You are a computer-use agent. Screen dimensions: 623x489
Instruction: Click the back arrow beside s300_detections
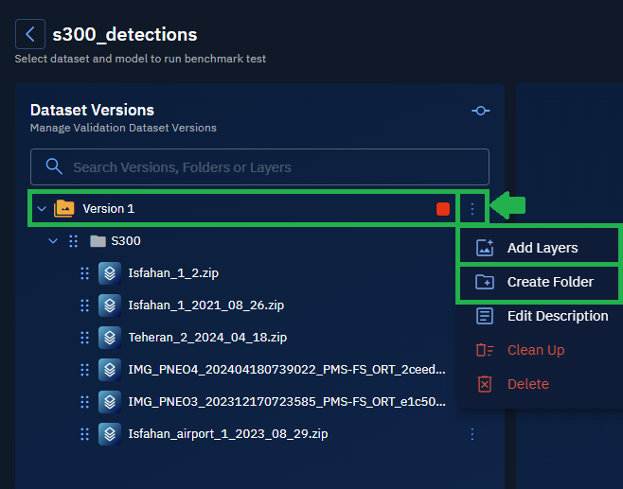coord(30,34)
